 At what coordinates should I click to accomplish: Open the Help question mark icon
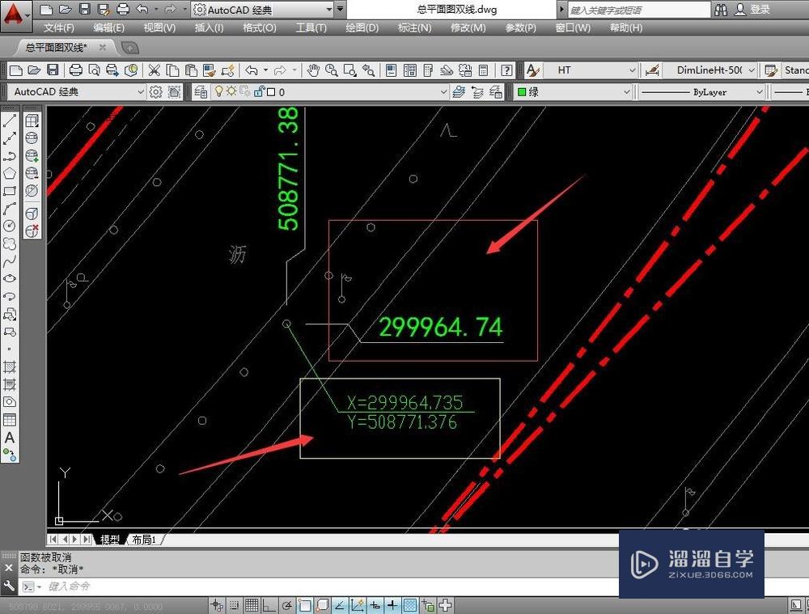[x=506, y=70]
